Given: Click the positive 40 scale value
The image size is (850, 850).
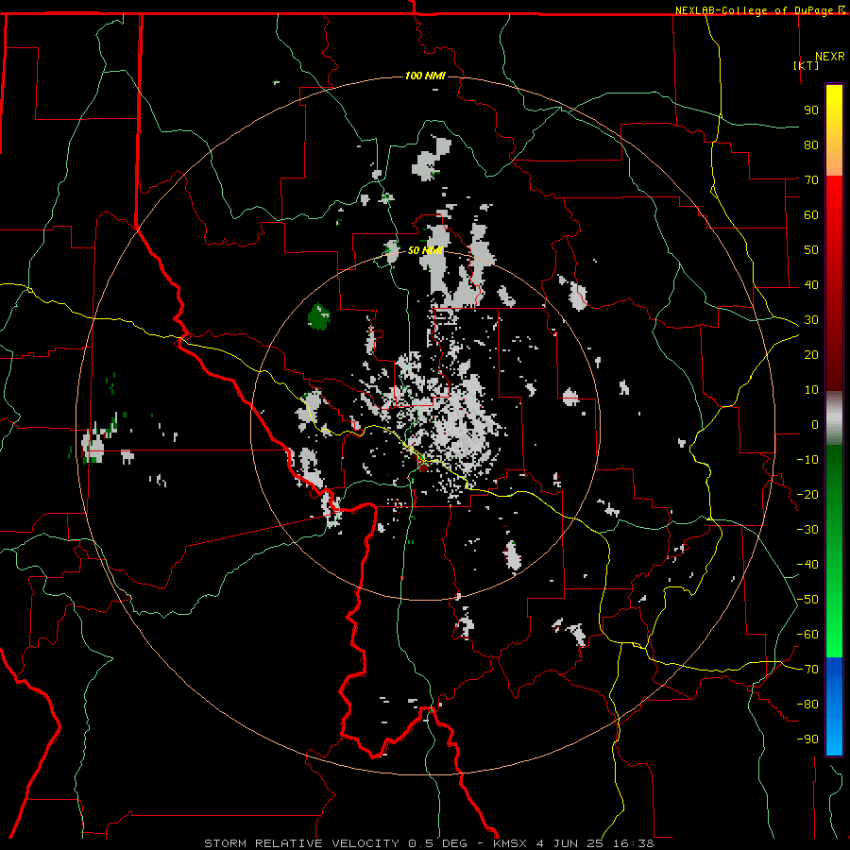Looking at the screenshot, I should coord(811,285).
